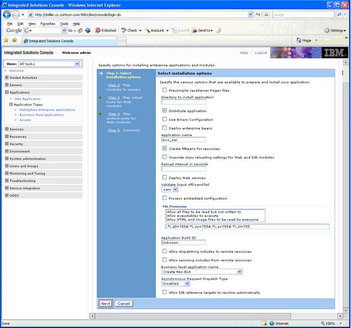Expand the Security section
The image size is (351, 328).
pos(7,144)
